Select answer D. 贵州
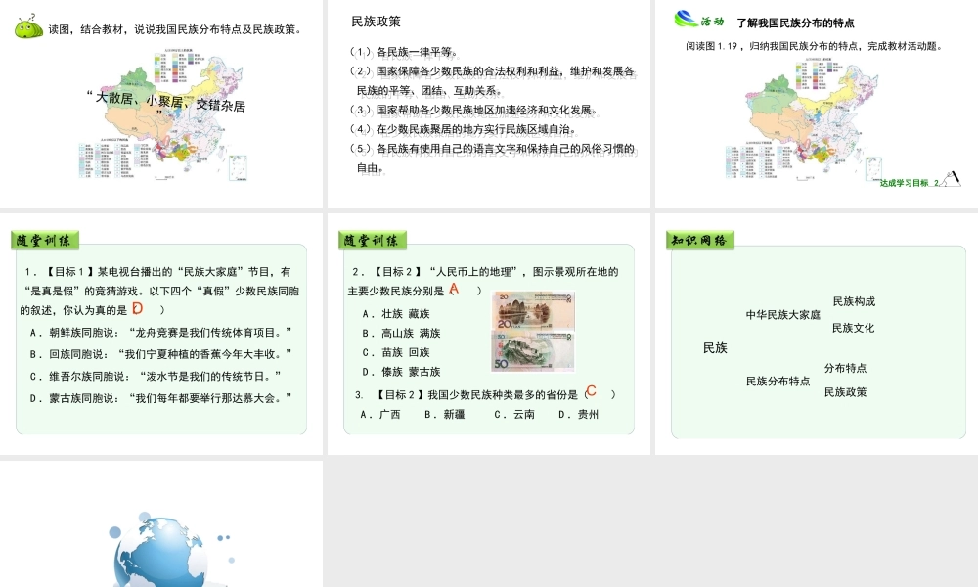Viewport: 978px width, 587px height. (x=578, y=414)
